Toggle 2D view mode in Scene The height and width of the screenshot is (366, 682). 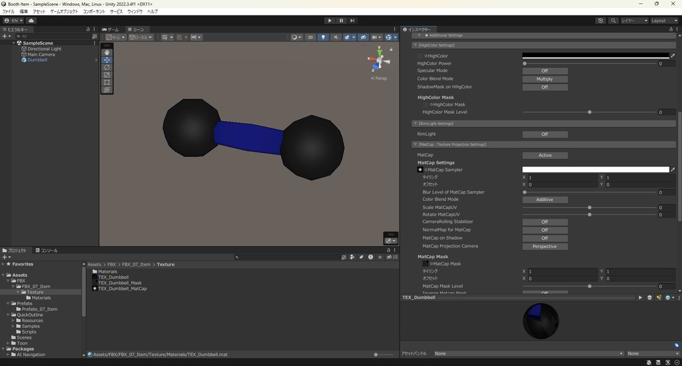click(x=310, y=37)
